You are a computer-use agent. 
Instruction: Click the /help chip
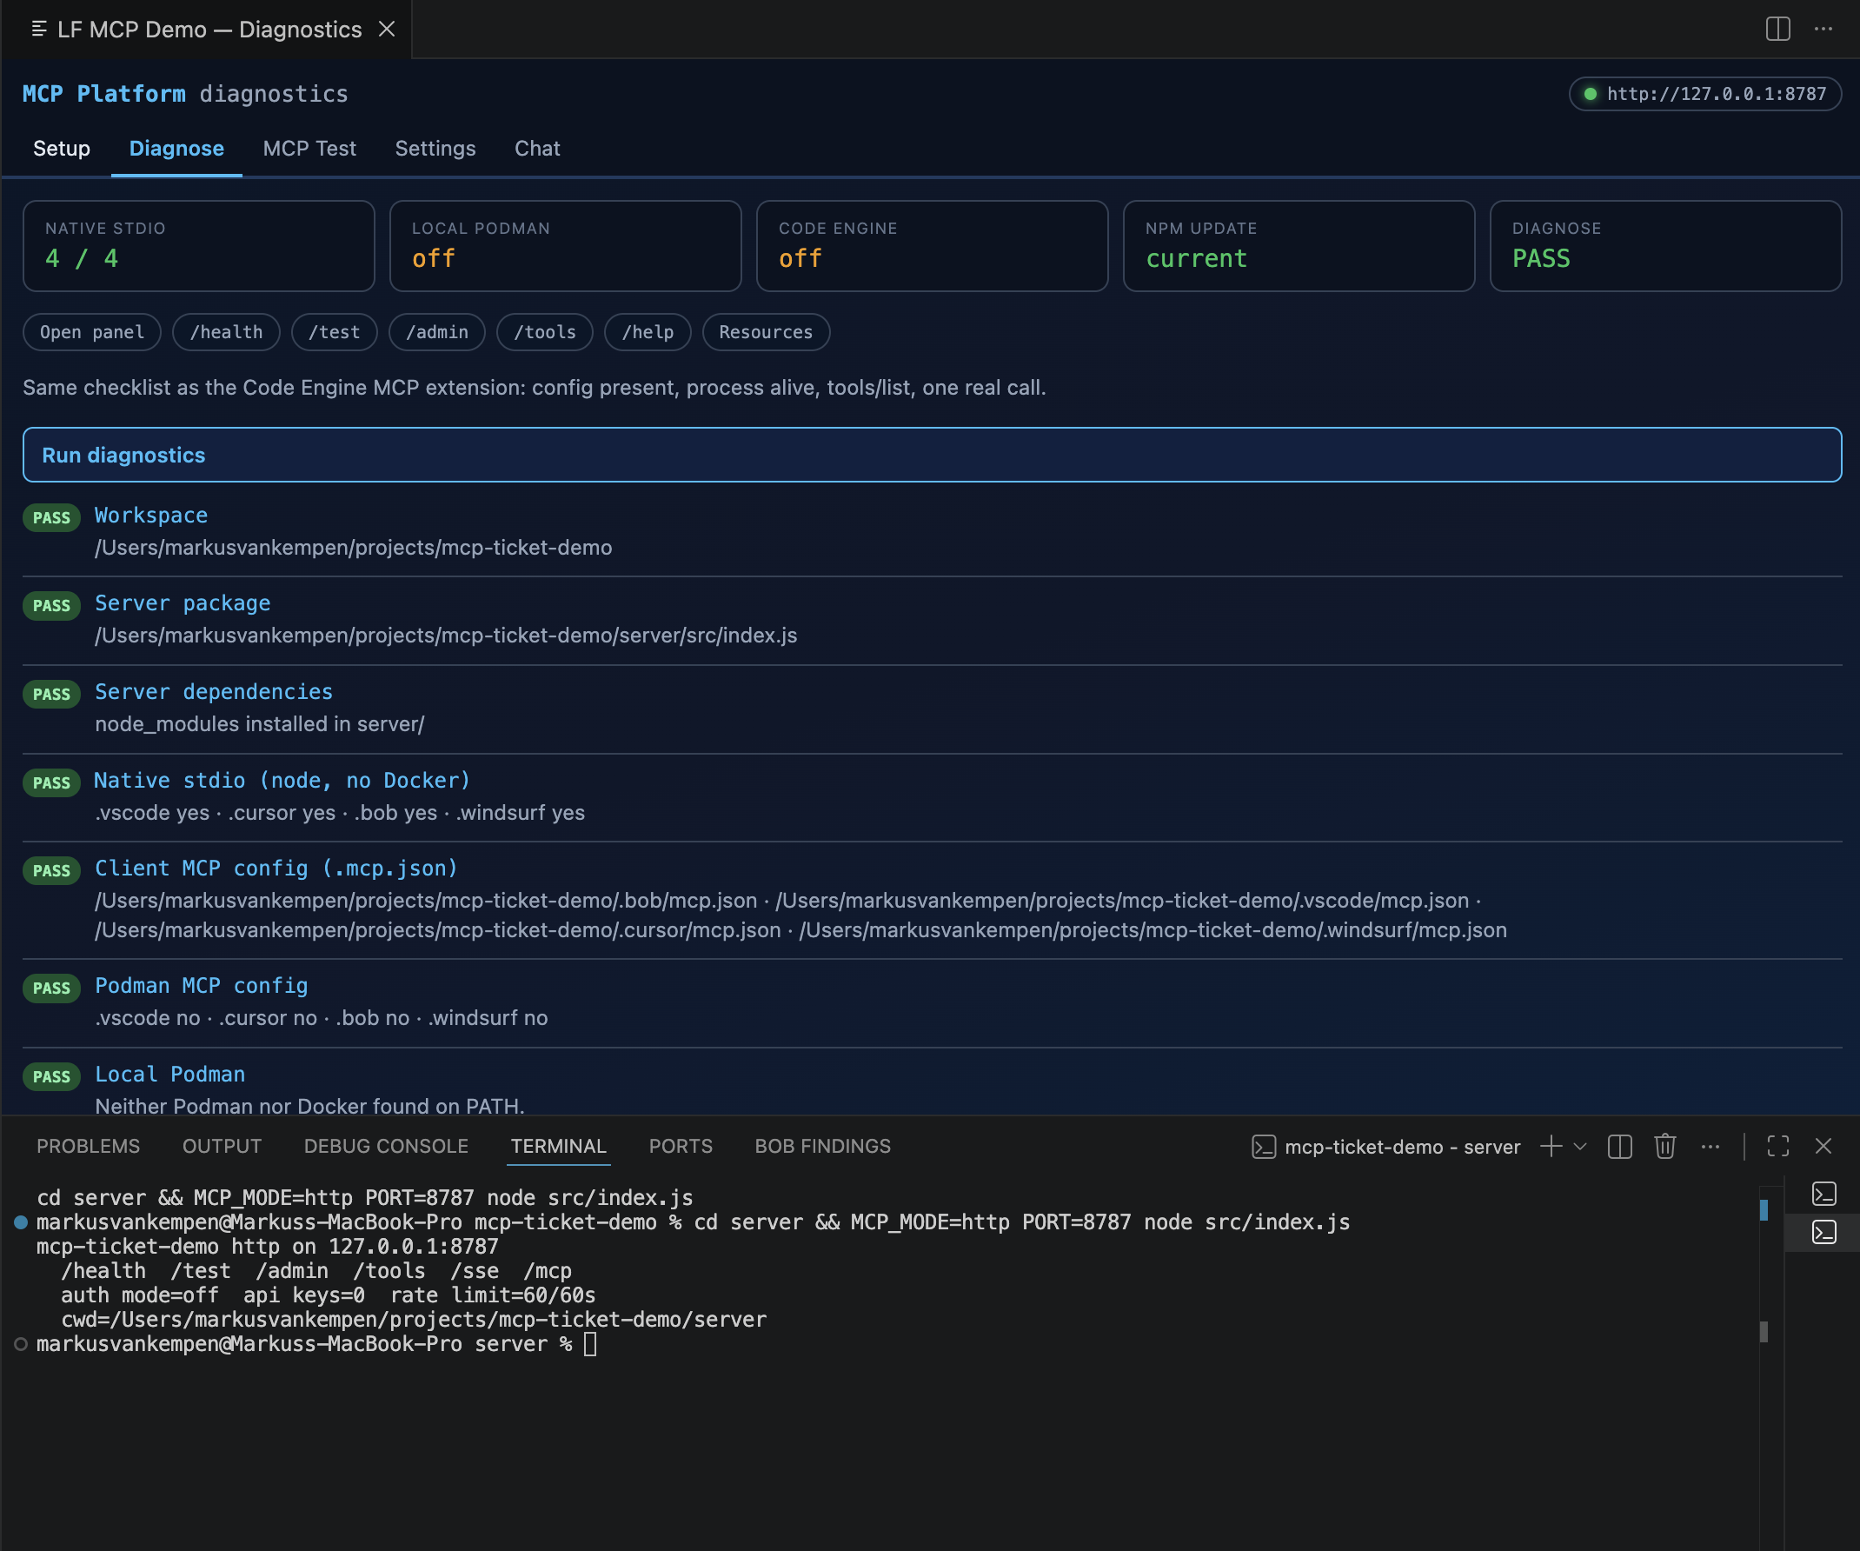(648, 332)
